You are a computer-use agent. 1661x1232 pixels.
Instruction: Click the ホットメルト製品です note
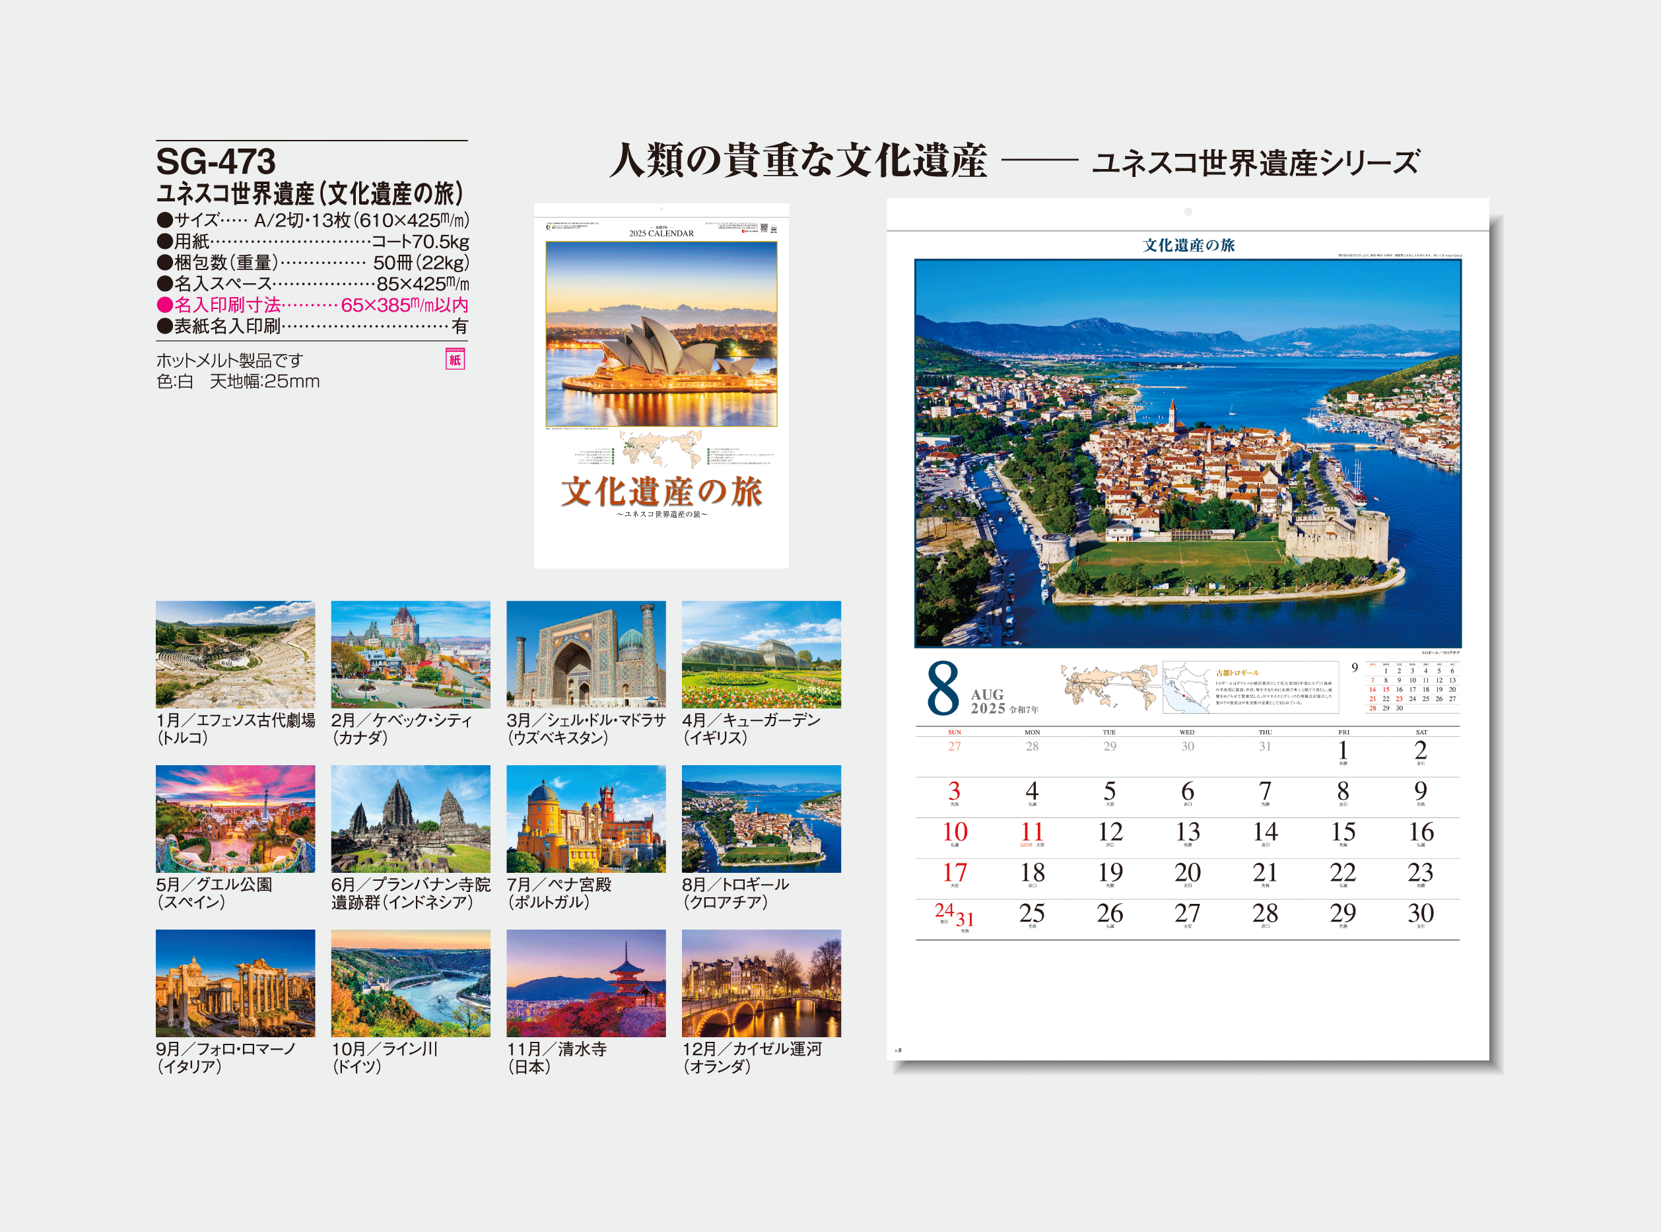pyautogui.click(x=230, y=360)
